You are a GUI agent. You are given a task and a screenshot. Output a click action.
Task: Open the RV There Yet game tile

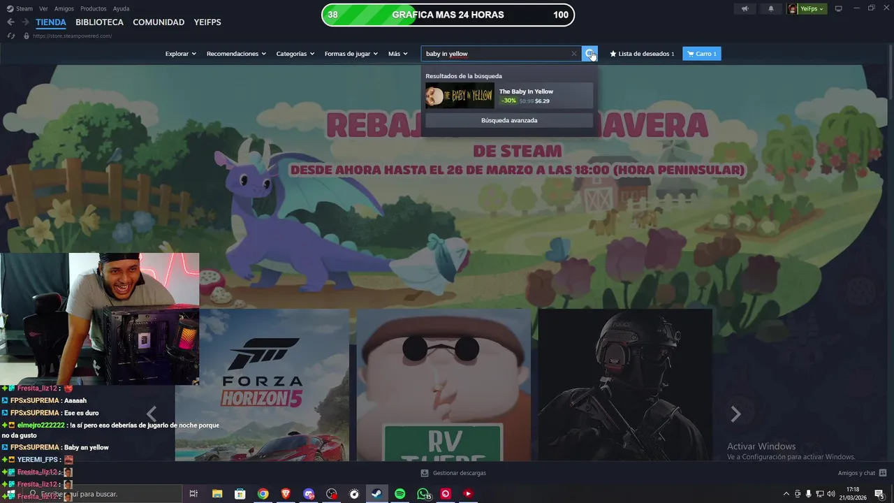[444, 385]
